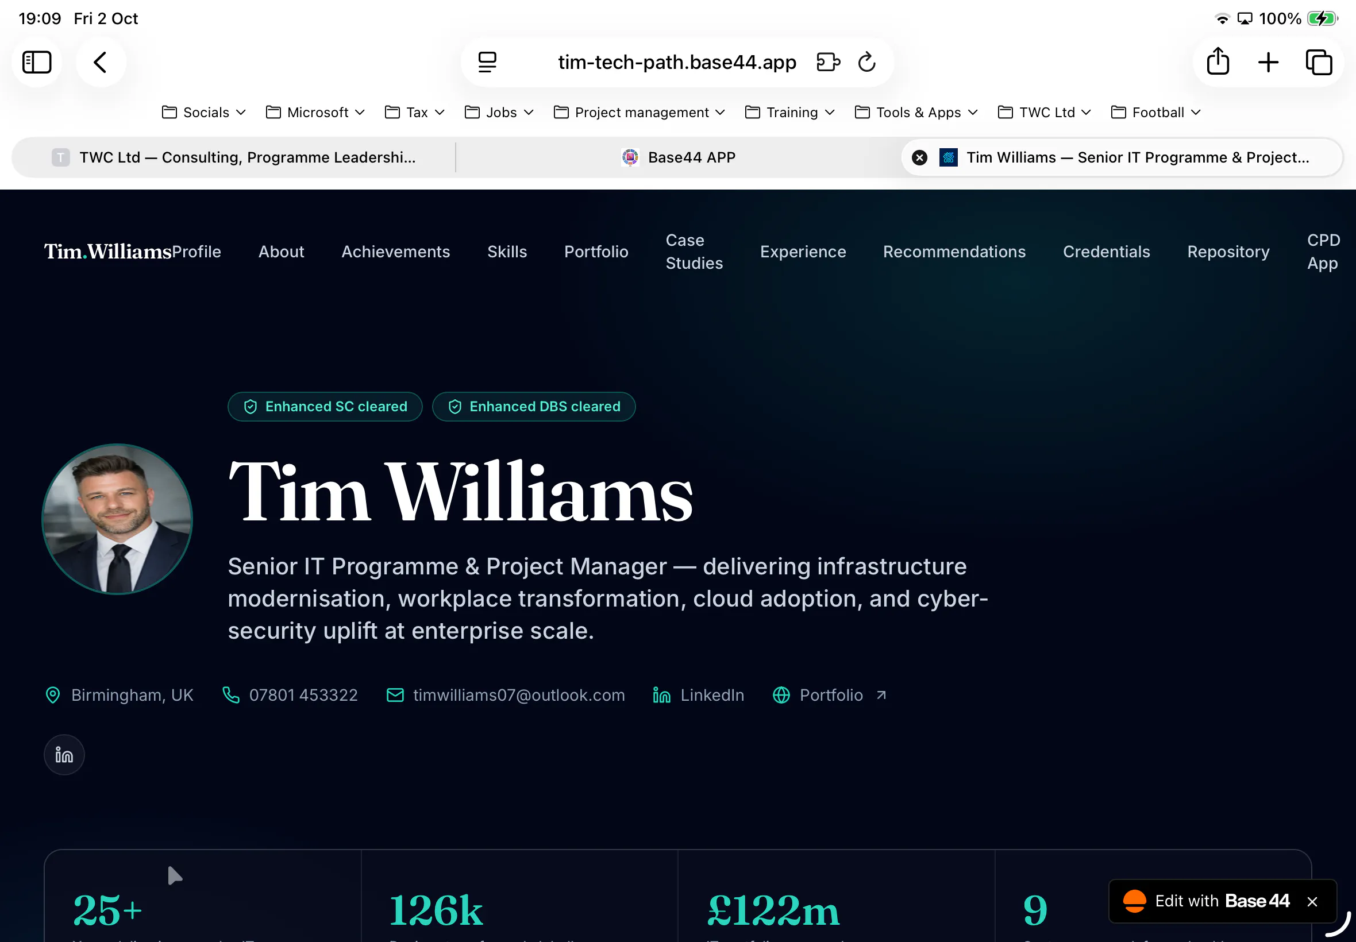Click the globe icon next to Portfolio
This screenshot has height=942, width=1356.
click(781, 694)
